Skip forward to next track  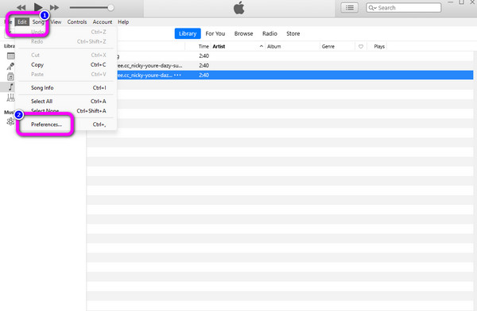click(x=54, y=8)
